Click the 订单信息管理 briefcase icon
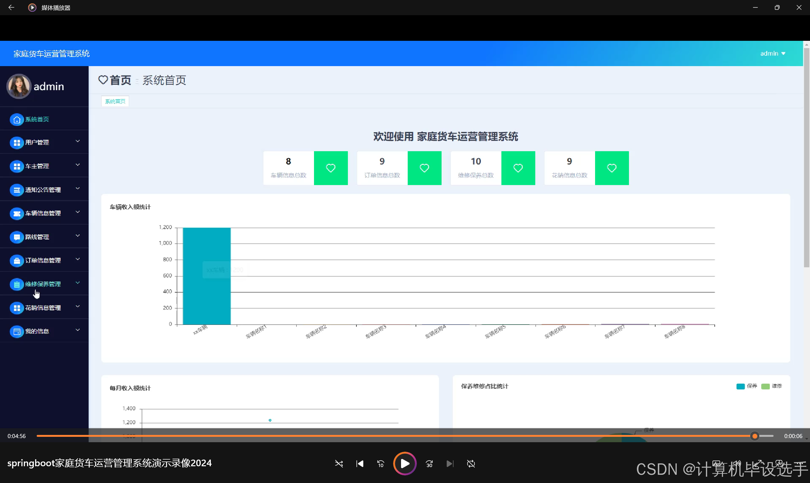Screen dimensions: 810x483 click(16, 261)
